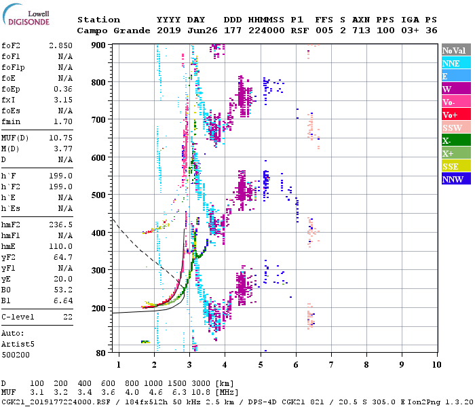The height and width of the screenshot is (407, 475).
Task: Click the D 3000 km table value
Action: click(201, 383)
